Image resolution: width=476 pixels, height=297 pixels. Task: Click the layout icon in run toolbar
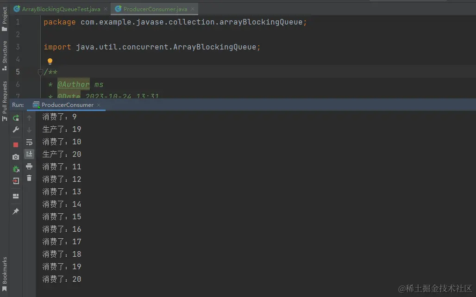tap(16, 196)
